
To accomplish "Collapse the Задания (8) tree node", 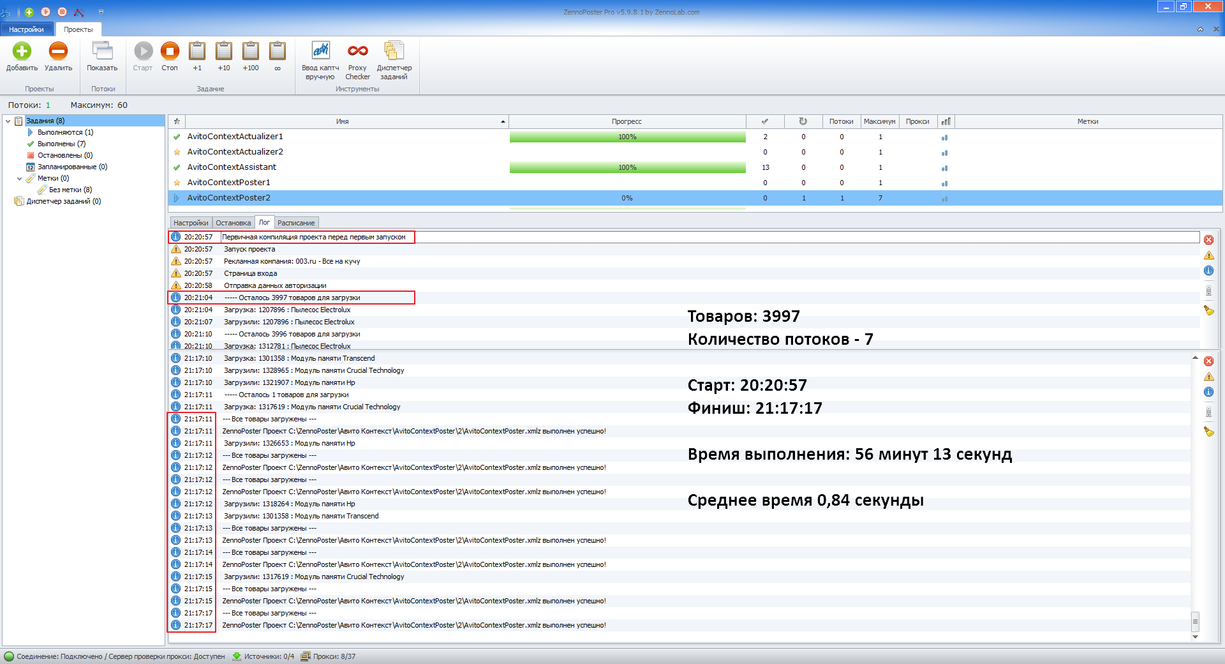I will [x=8, y=121].
